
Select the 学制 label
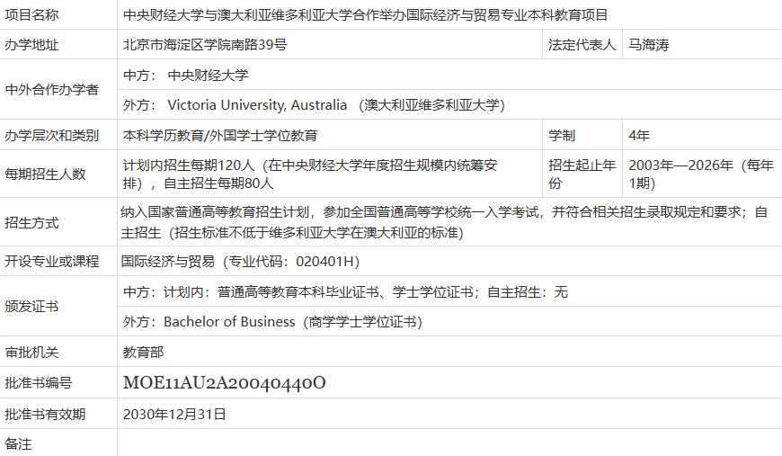pos(562,135)
